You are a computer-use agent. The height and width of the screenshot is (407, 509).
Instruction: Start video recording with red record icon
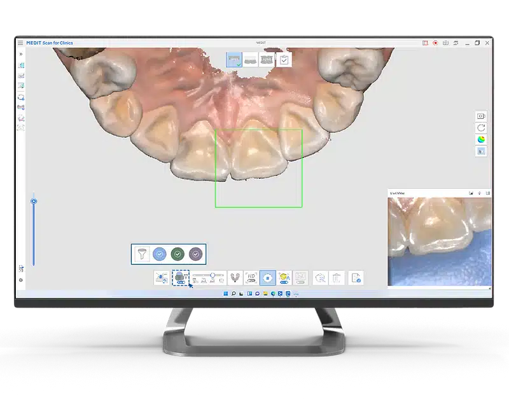coord(435,43)
